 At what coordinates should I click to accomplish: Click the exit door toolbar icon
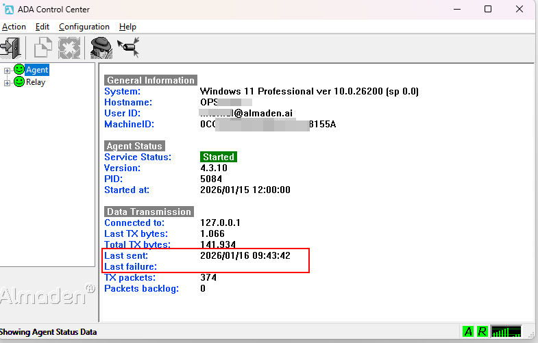coord(10,48)
